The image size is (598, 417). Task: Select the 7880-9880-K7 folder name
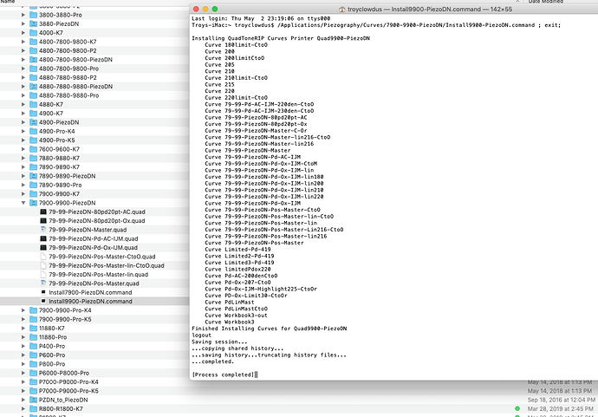pyautogui.click(x=59, y=158)
